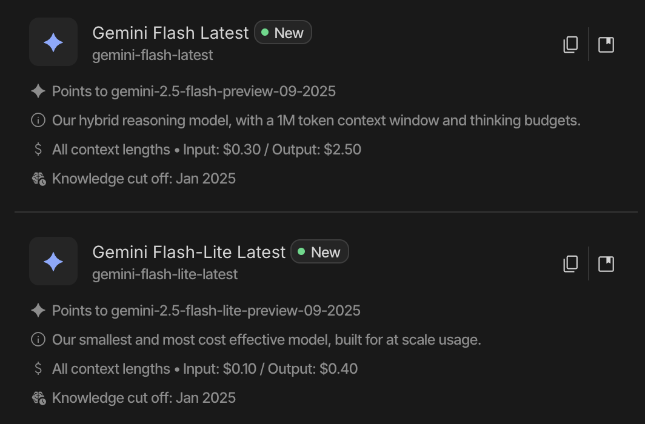Viewport: 645px width, 424px height.
Task: Click the New badge on Gemini Flash Latest
Action: click(x=283, y=33)
